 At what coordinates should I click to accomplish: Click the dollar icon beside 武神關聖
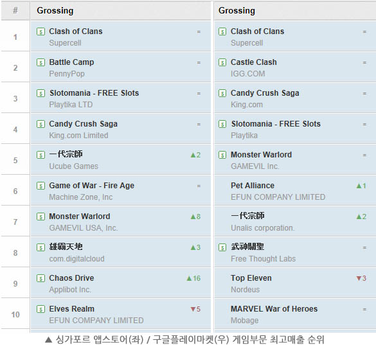pos(222,247)
